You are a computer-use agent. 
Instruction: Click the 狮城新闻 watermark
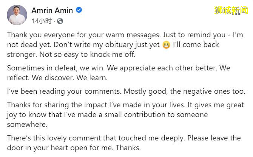231,11
